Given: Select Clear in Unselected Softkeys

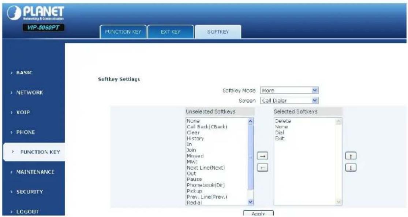Looking at the screenshot, I should point(193,133).
